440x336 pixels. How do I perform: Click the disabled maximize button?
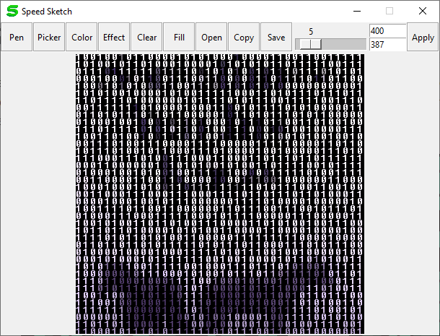(390, 12)
